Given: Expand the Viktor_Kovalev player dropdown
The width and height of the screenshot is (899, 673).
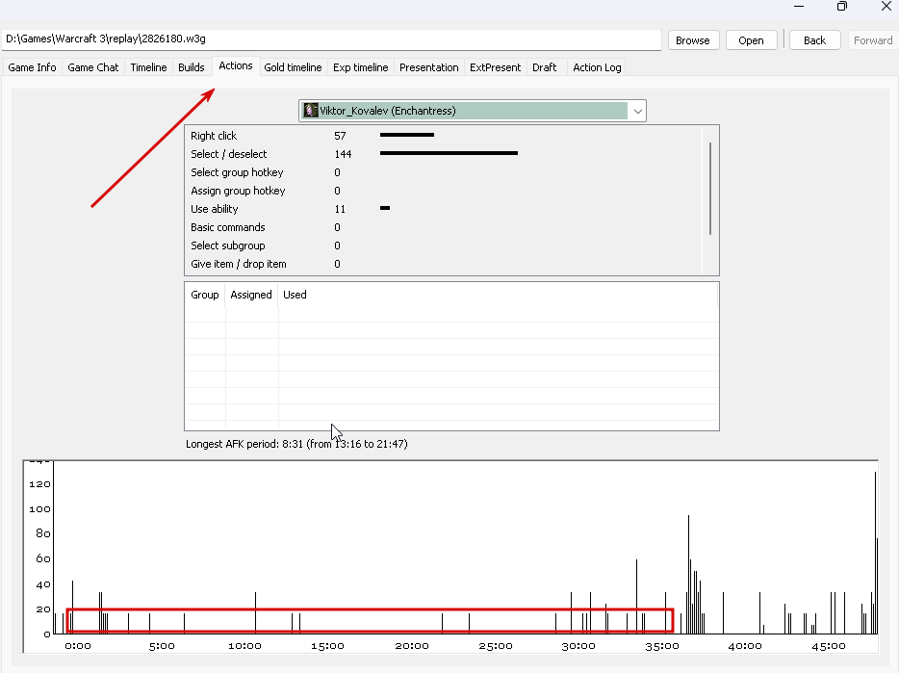Looking at the screenshot, I should coord(637,111).
